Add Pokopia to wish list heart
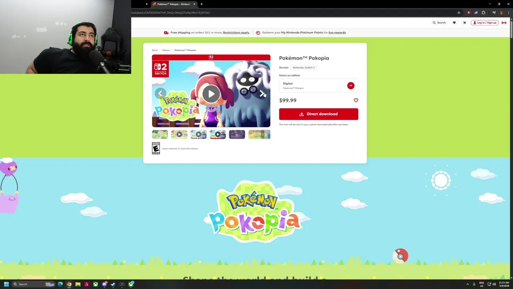 (x=356, y=100)
